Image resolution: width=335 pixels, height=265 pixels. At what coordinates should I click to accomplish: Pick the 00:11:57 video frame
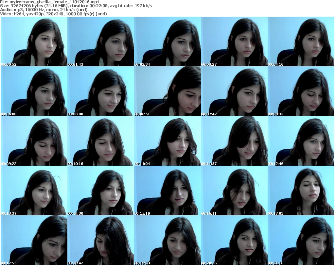234,141
